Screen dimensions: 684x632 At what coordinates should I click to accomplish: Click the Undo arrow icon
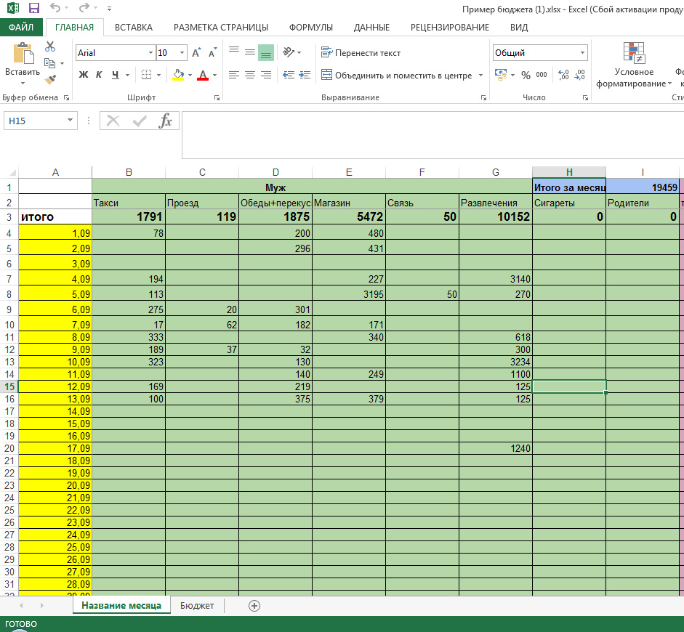55,7
